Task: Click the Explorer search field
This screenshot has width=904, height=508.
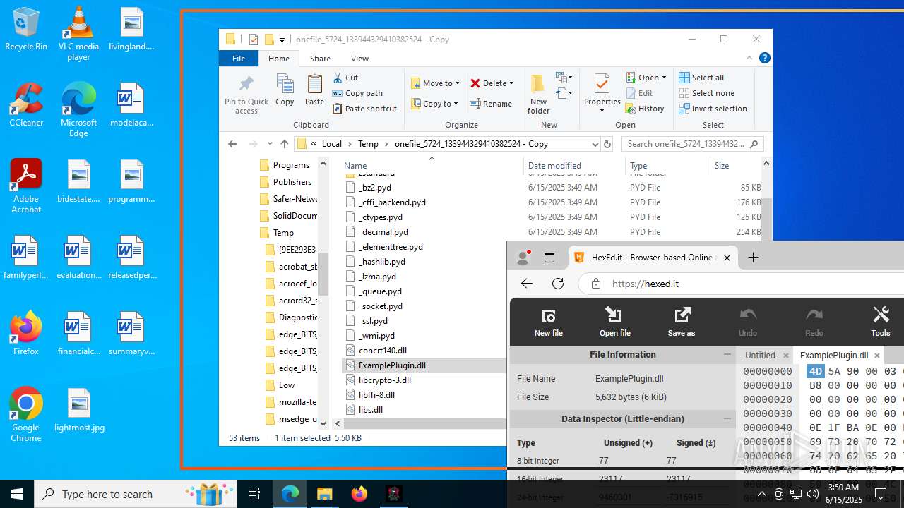Action: coord(692,144)
